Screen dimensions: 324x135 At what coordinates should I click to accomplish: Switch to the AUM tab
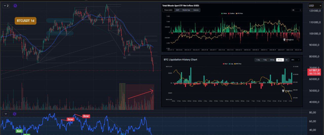177,10
